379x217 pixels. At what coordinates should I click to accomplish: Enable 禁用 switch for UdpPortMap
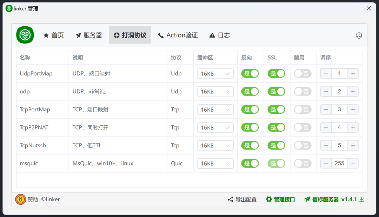coord(302,73)
